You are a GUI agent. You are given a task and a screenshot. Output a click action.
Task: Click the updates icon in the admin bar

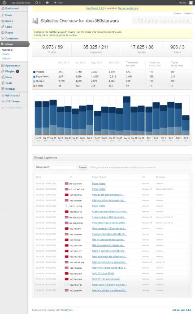38,3
